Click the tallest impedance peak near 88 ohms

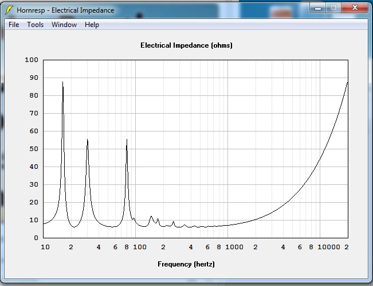point(63,82)
